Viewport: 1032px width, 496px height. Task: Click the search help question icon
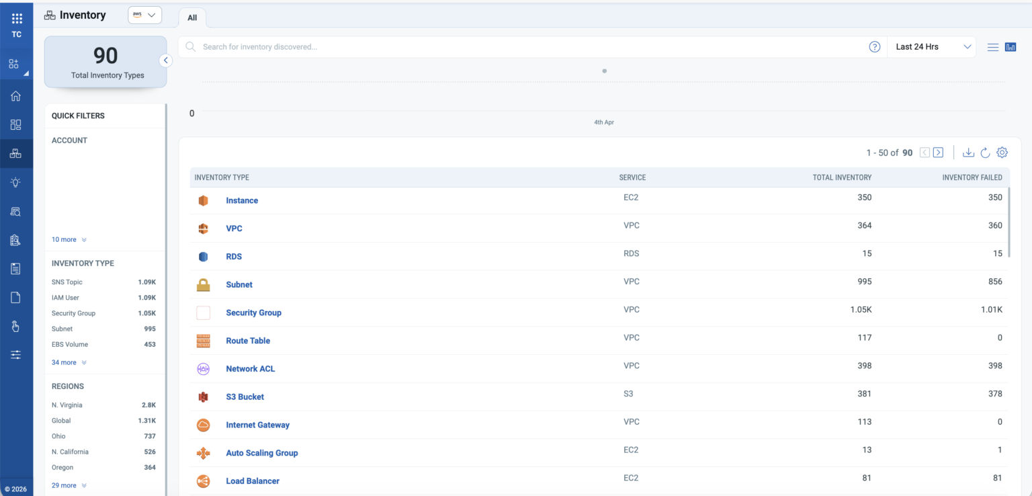875,47
